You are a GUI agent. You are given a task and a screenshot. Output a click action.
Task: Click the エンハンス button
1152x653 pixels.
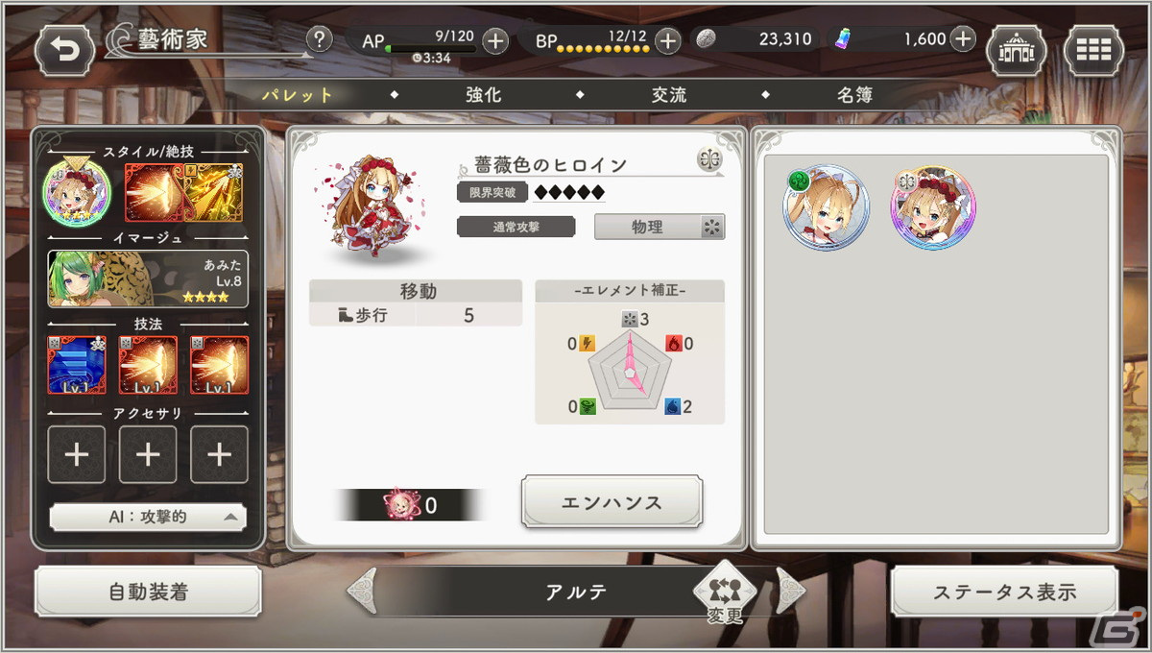pos(612,502)
